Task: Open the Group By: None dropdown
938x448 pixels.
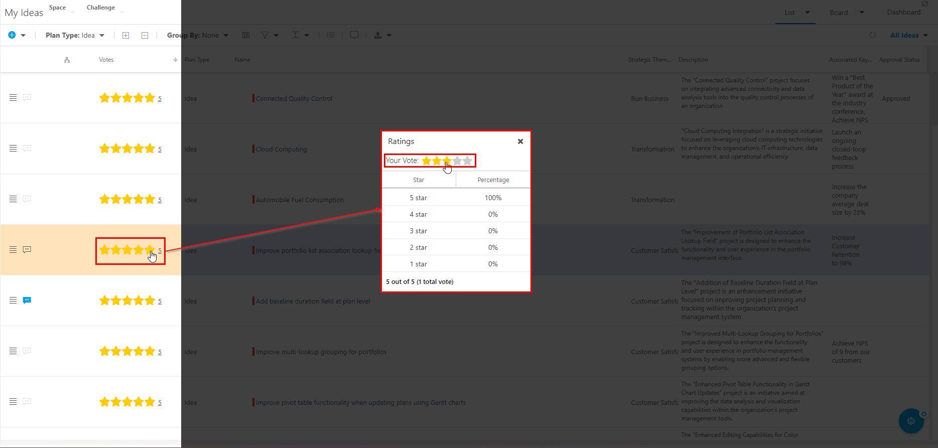Action: click(x=198, y=35)
